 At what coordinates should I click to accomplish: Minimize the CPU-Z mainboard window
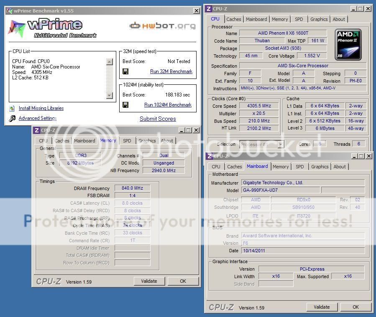point(354,156)
